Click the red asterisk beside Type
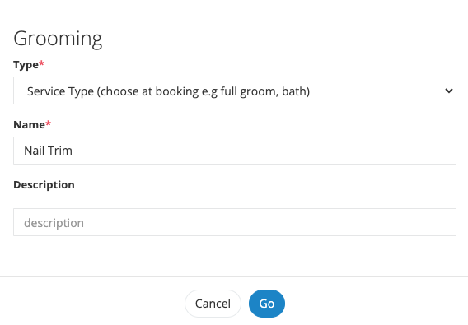The width and height of the screenshot is (468, 325). coord(41,63)
